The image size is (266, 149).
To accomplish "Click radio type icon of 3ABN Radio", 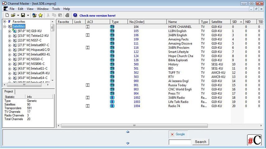I will pyautogui.click(x=112, y=98).
